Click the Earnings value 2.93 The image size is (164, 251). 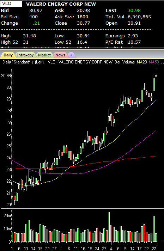(x=133, y=36)
